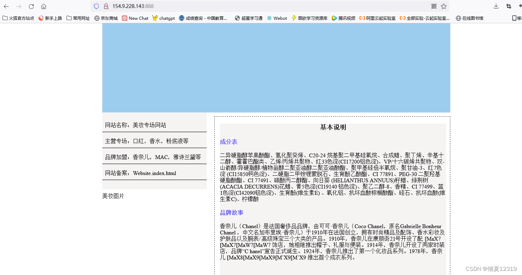
Task: Click the light blue banner area
Action: pos(276,68)
